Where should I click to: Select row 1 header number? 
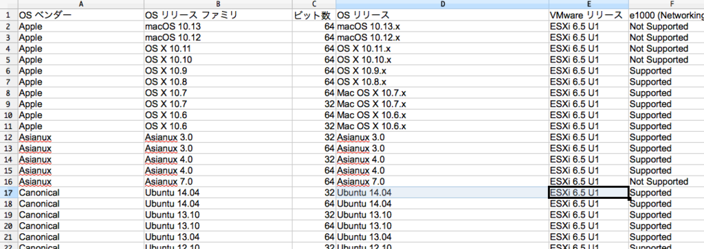9,15
